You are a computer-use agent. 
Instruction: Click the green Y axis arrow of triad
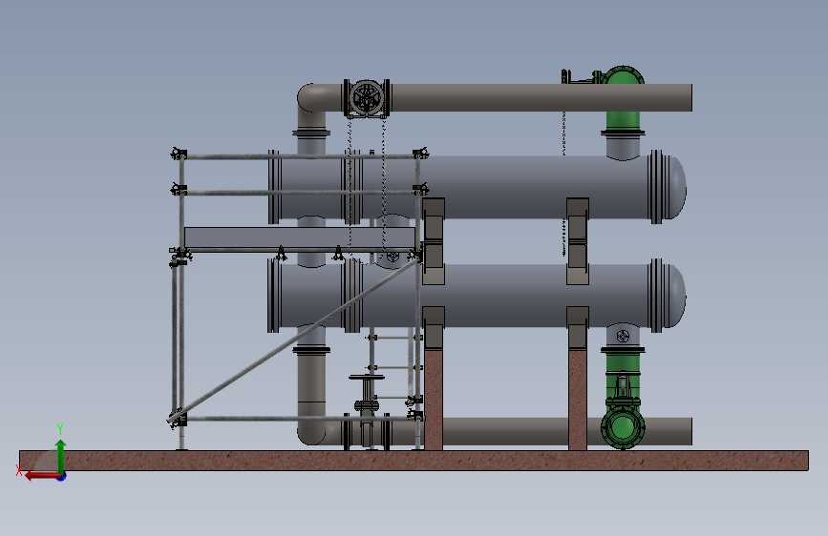click(x=61, y=456)
